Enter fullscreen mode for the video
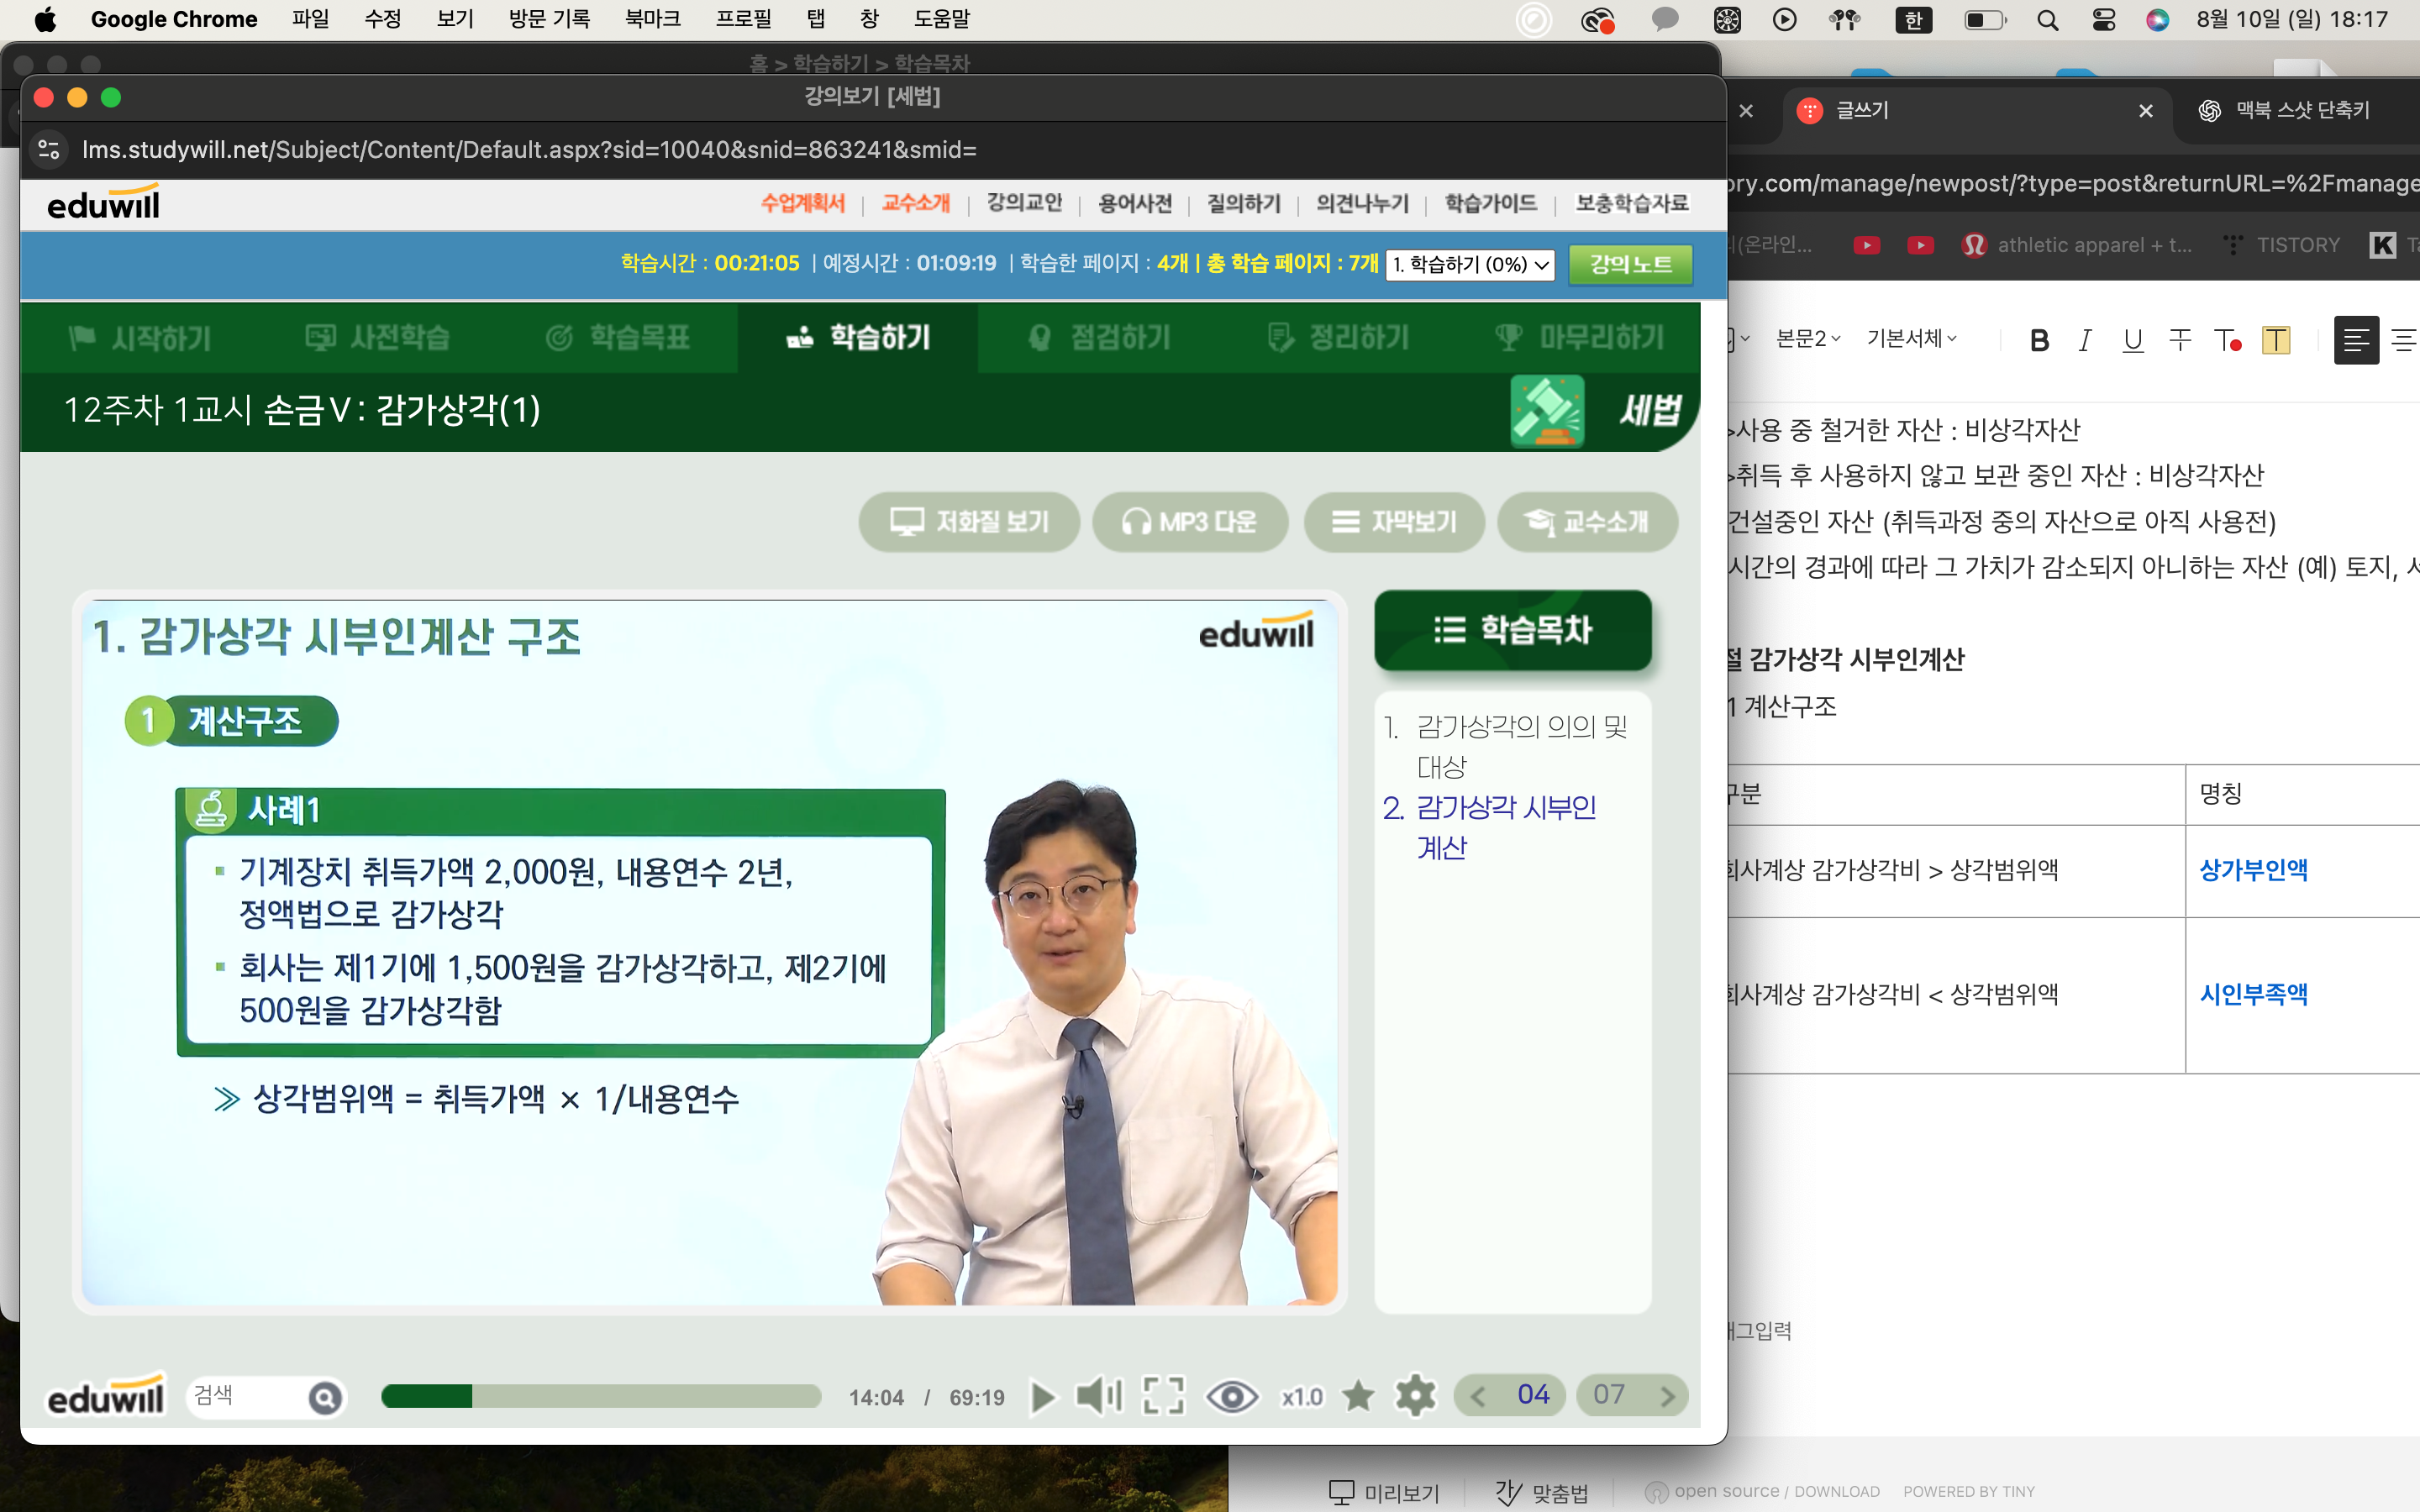2420x1512 pixels. [x=1163, y=1396]
